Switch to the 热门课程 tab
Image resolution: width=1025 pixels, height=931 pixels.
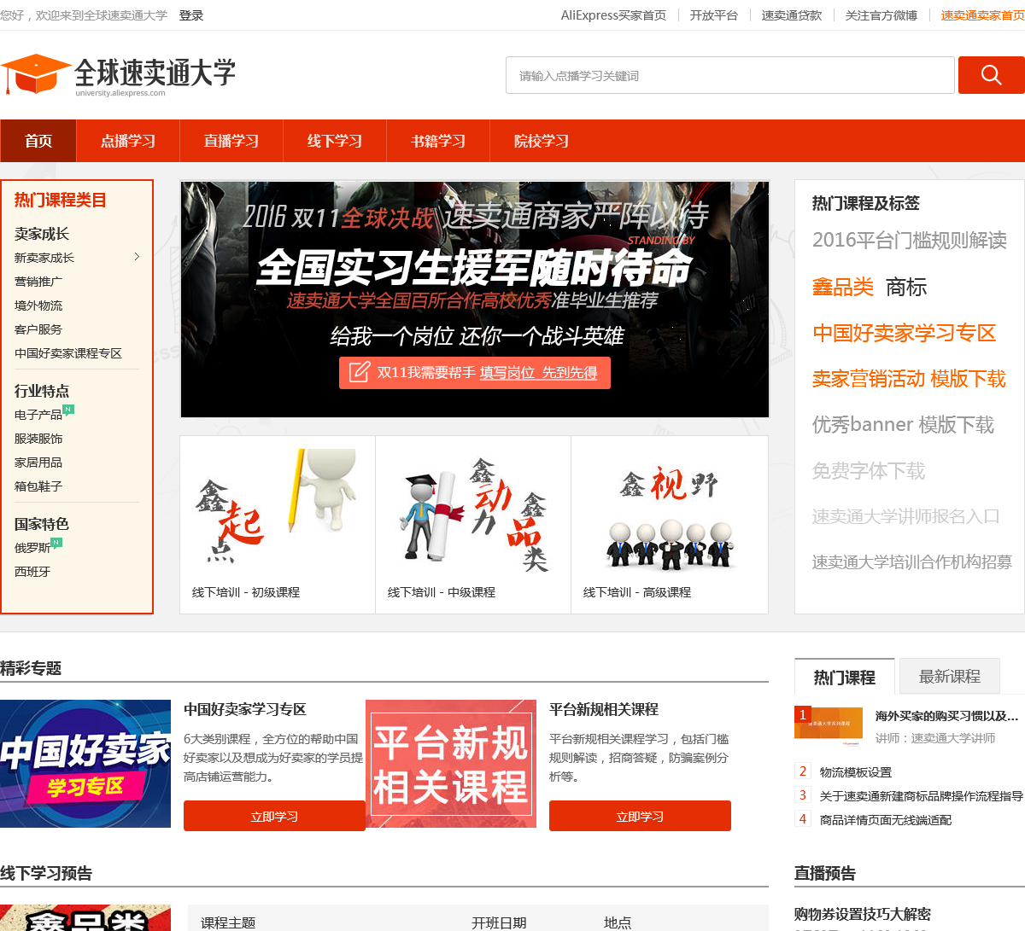click(845, 677)
